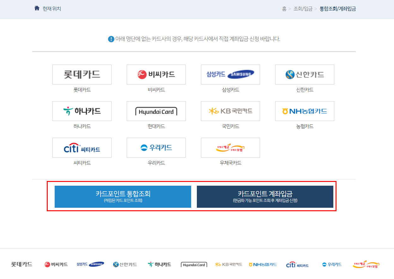Open footer 비씨카드 logo
Viewport: 394px width, 279px height.
(x=56, y=264)
